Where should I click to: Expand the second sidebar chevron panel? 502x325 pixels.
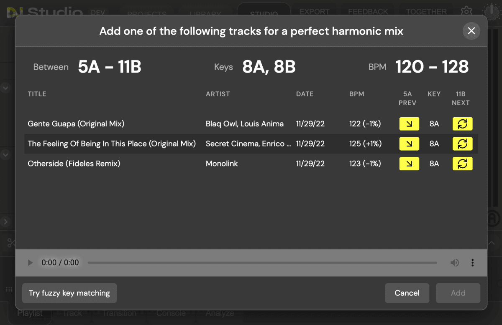pyautogui.click(x=6, y=155)
